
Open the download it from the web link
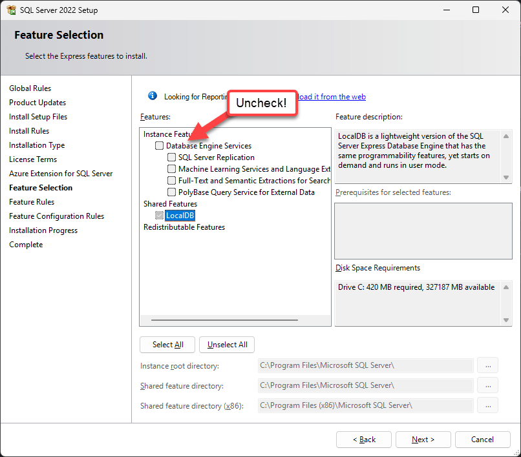pyautogui.click(x=332, y=97)
